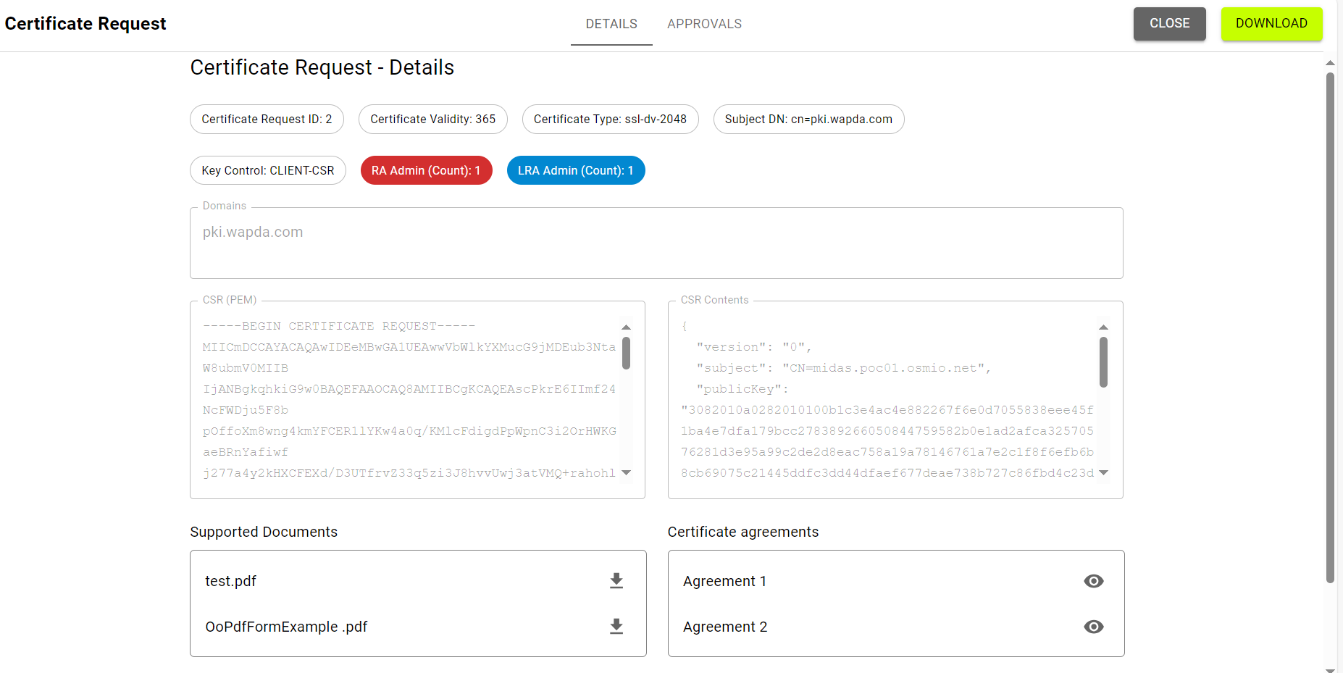Click CSR Contents scrollbar up arrow
1343x673 pixels.
click(1103, 327)
